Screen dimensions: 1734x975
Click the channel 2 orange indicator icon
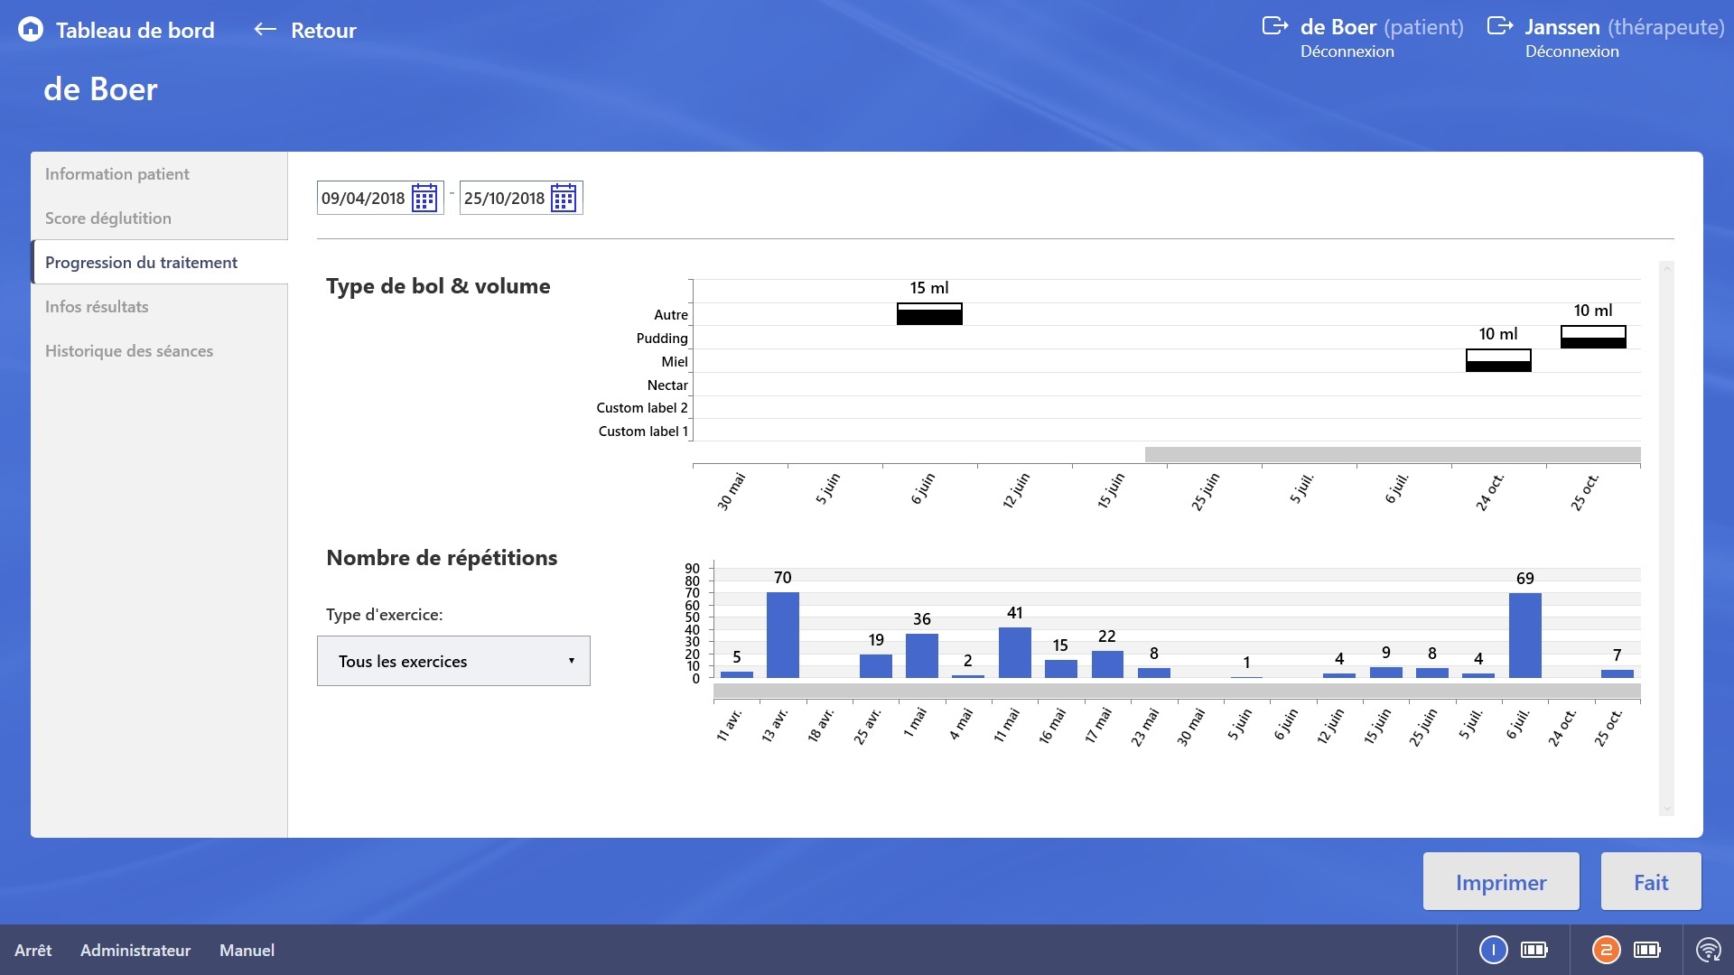(x=1607, y=950)
